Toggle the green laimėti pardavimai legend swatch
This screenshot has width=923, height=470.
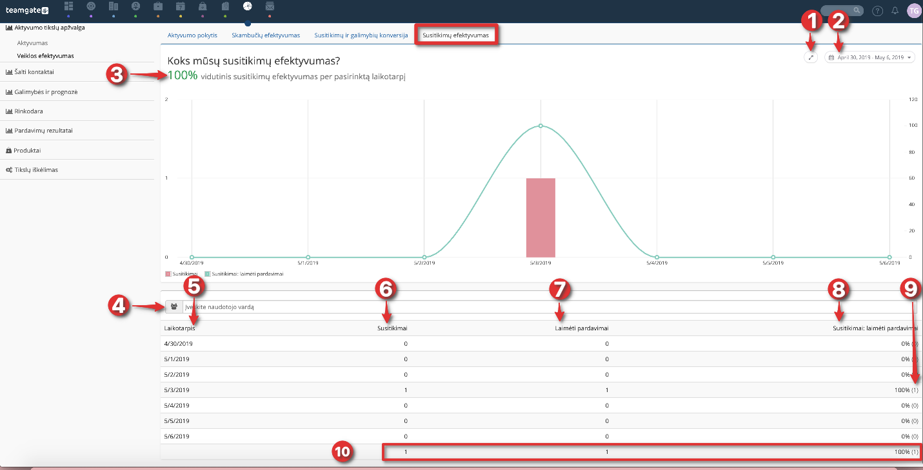(x=207, y=274)
